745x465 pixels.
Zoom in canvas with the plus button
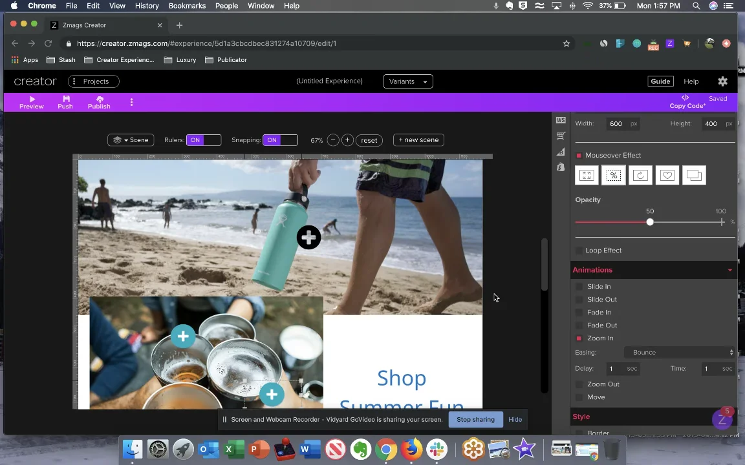(x=347, y=140)
